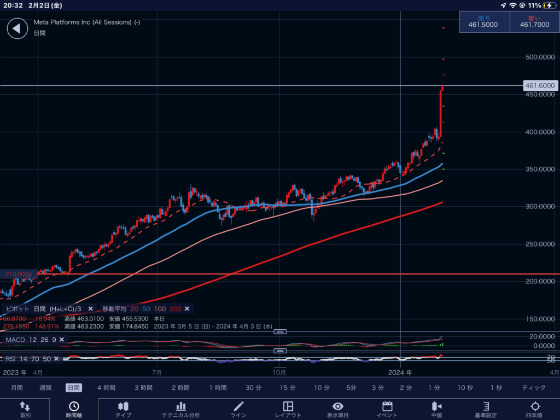560x420 pixels.
Task: Remove the MACD indicator
Action: pos(62,340)
